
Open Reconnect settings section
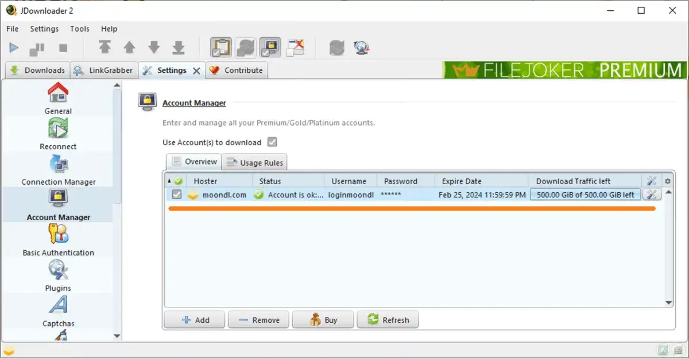click(58, 134)
